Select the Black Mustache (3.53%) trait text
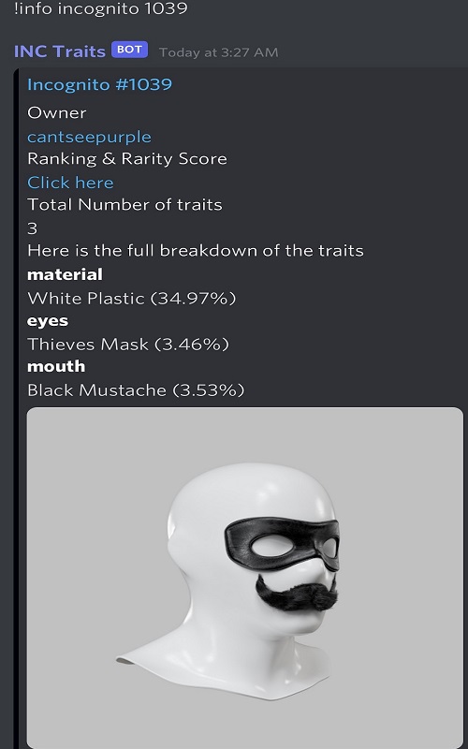 tap(136, 390)
